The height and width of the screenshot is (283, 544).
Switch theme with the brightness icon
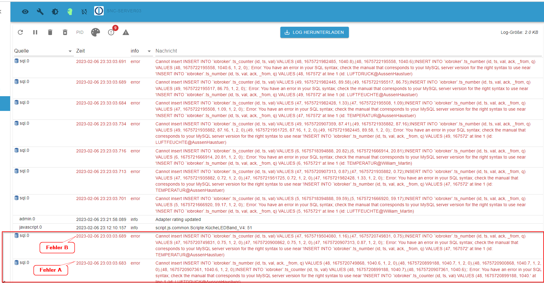55,12
